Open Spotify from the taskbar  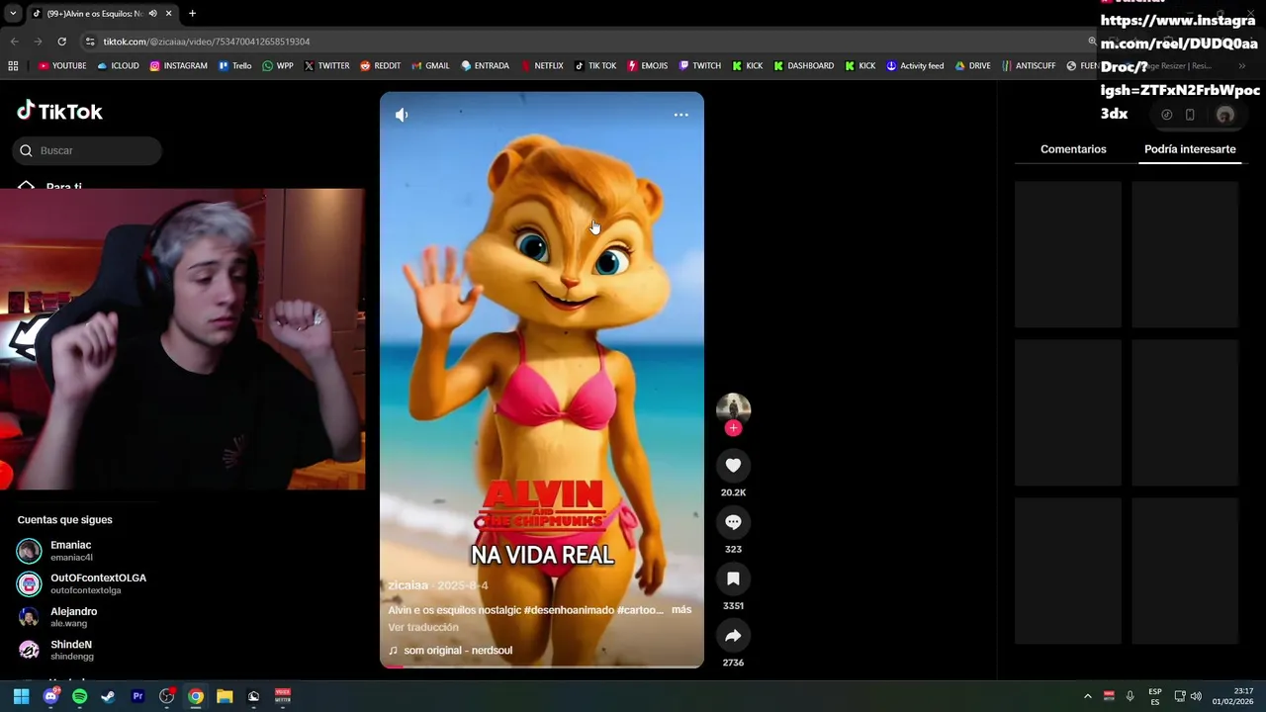(x=79, y=696)
